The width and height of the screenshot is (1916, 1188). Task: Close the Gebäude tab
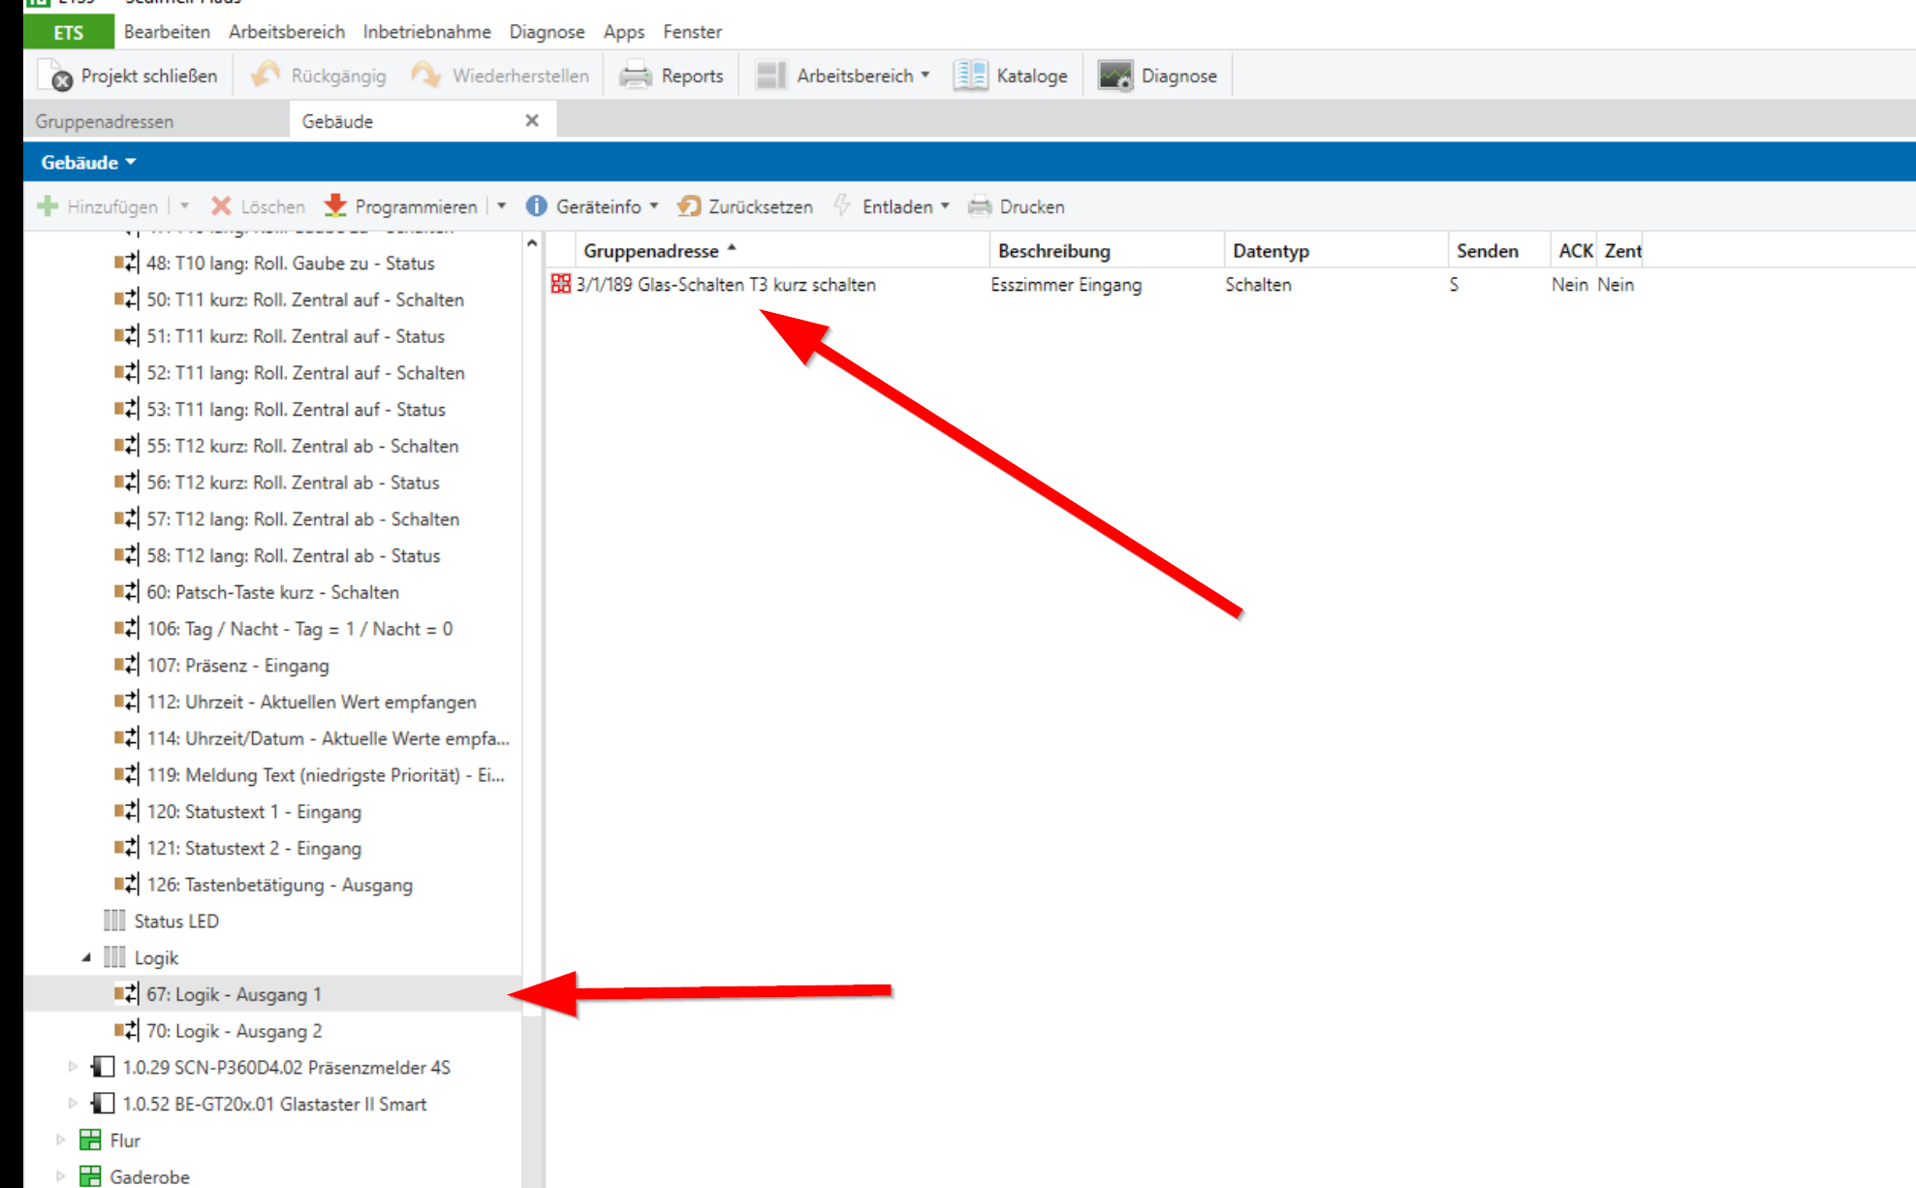pyautogui.click(x=531, y=120)
